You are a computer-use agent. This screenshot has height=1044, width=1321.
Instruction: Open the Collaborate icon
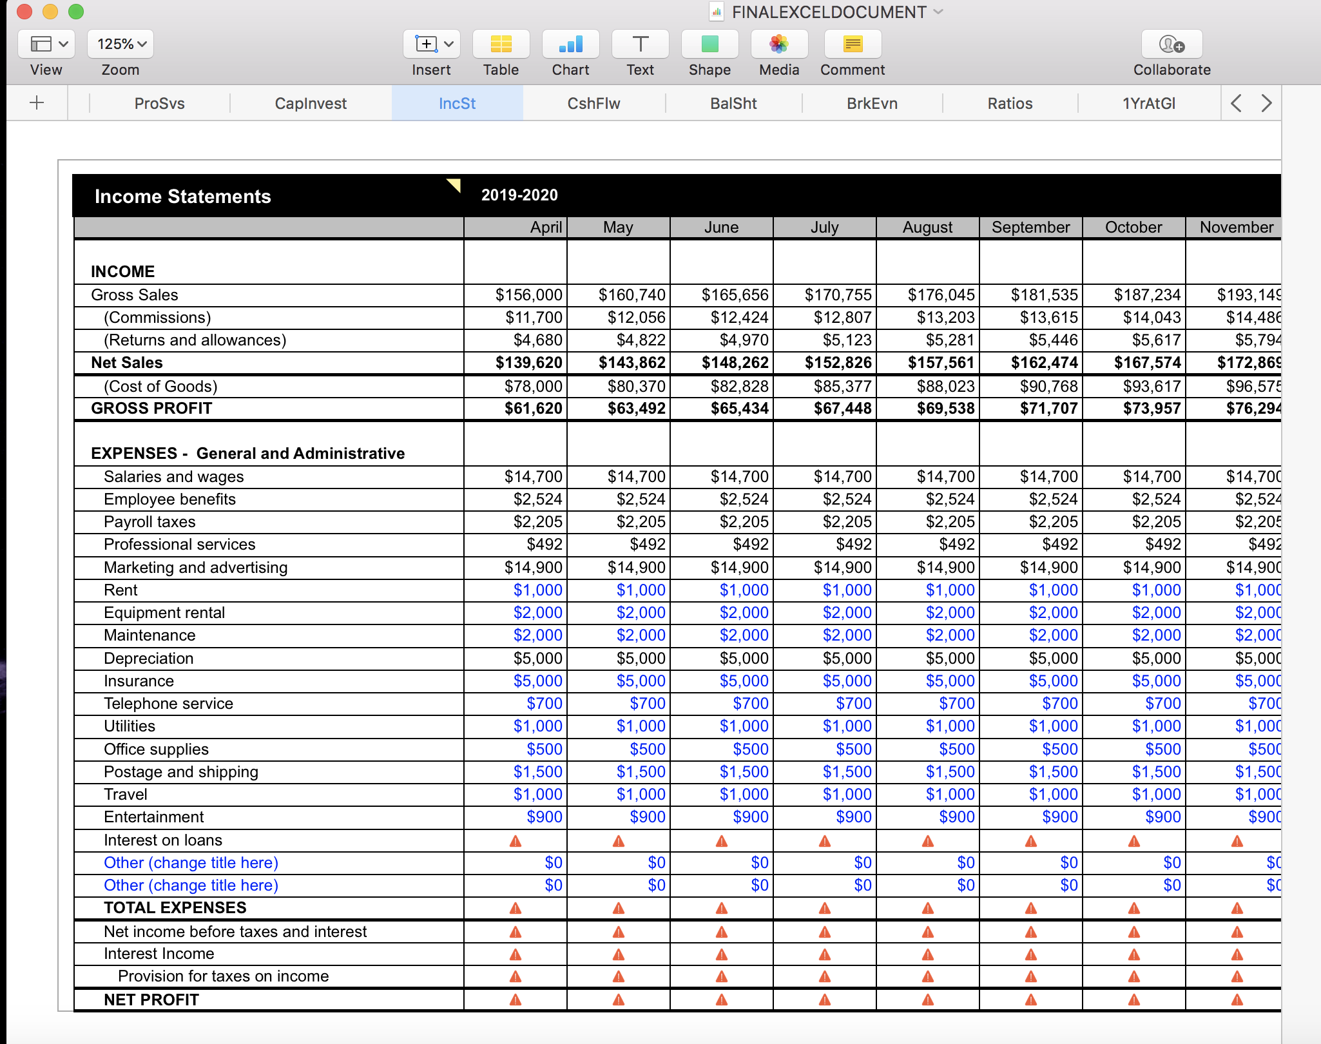1172,44
